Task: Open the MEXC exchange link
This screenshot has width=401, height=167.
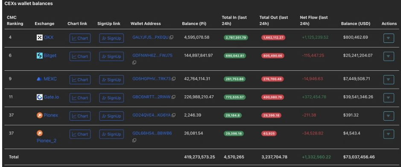Action: pos(50,79)
